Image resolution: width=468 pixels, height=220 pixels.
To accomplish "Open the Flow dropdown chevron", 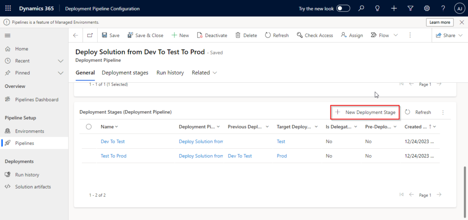I will point(395,35).
